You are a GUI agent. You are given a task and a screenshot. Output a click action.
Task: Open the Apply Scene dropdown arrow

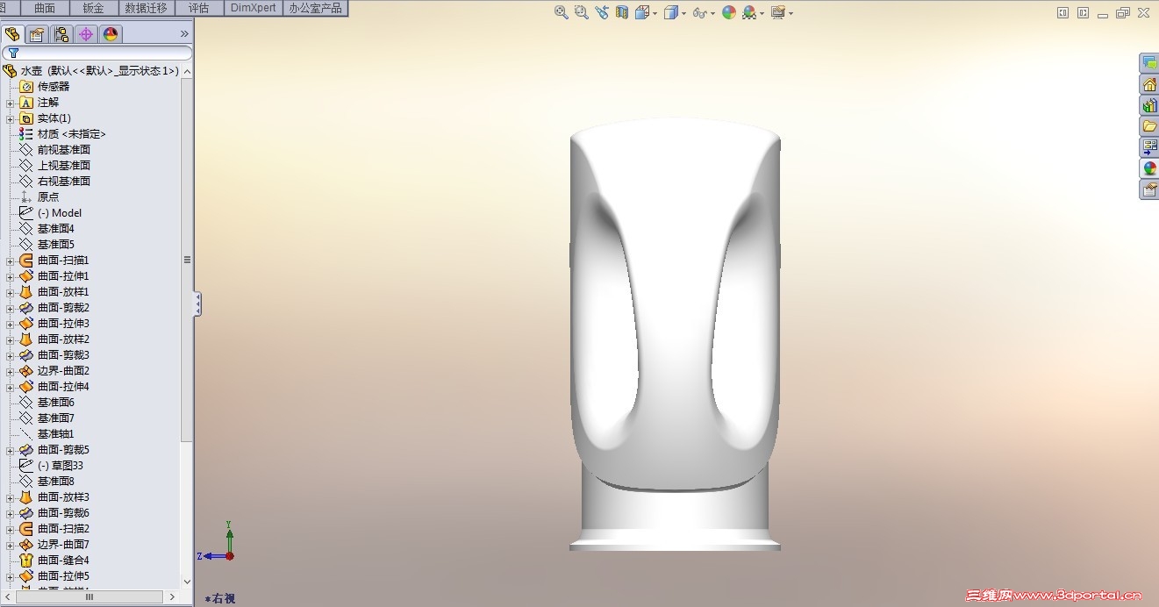(762, 13)
